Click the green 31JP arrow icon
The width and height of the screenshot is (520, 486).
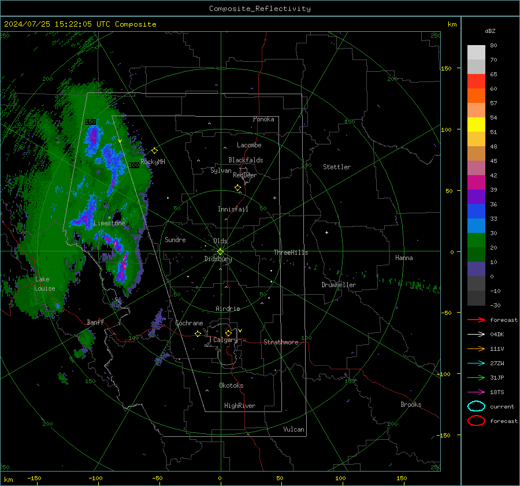[x=476, y=377]
